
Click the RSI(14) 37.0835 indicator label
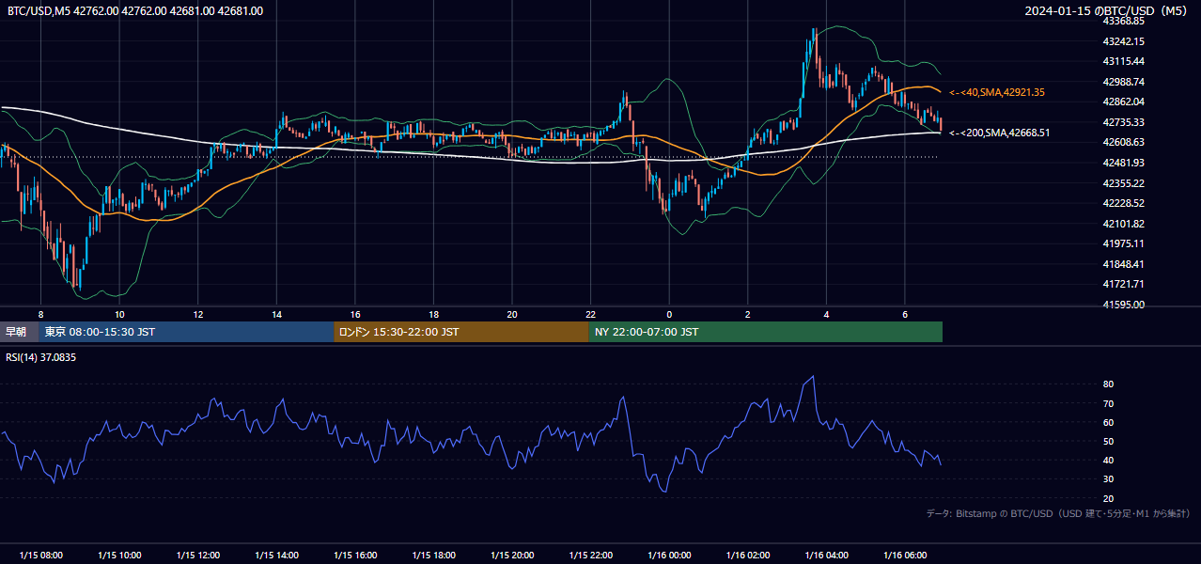click(x=41, y=357)
